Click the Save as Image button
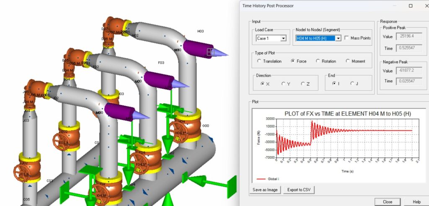429x206 pixels. point(265,190)
